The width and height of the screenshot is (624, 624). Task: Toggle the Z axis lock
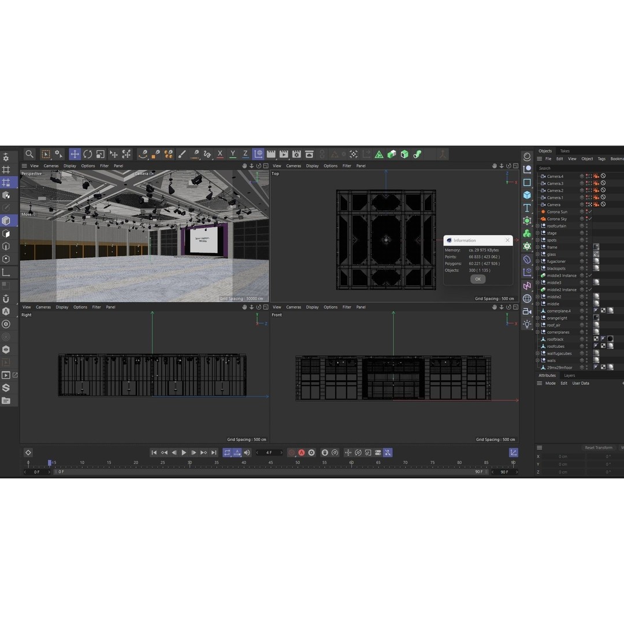246,154
